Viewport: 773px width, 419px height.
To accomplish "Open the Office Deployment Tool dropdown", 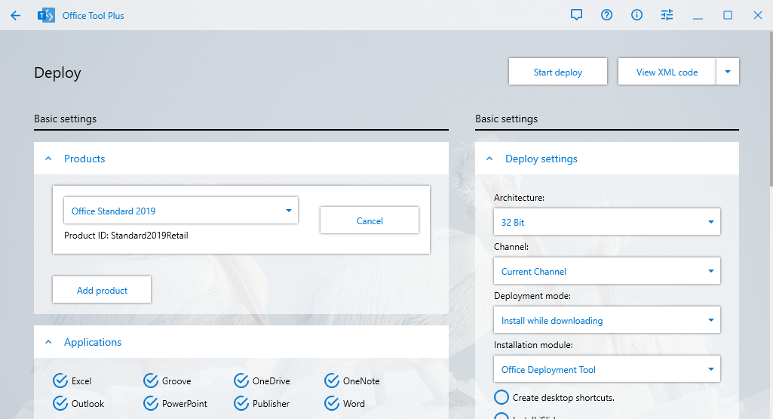I will click(x=607, y=369).
